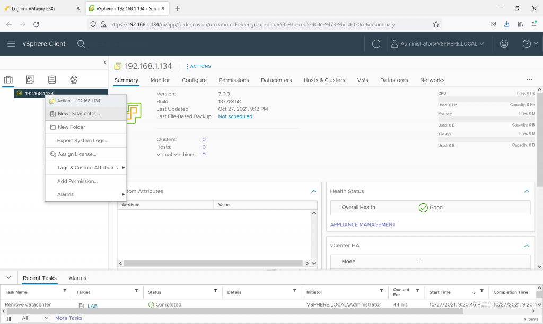This screenshot has height=324, width=543.
Task: Click the Not scheduled backup link
Action: pyautogui.click(x=235, y=116)
